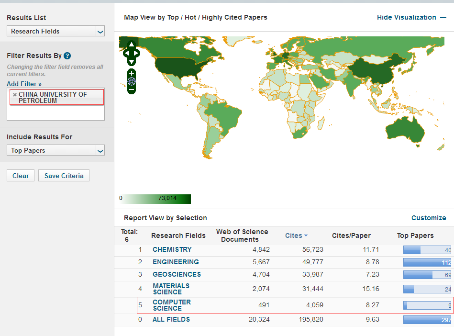This screenshot has width=454, height=336.
Task: Save the current criteria
Action: tap(64, 176)
